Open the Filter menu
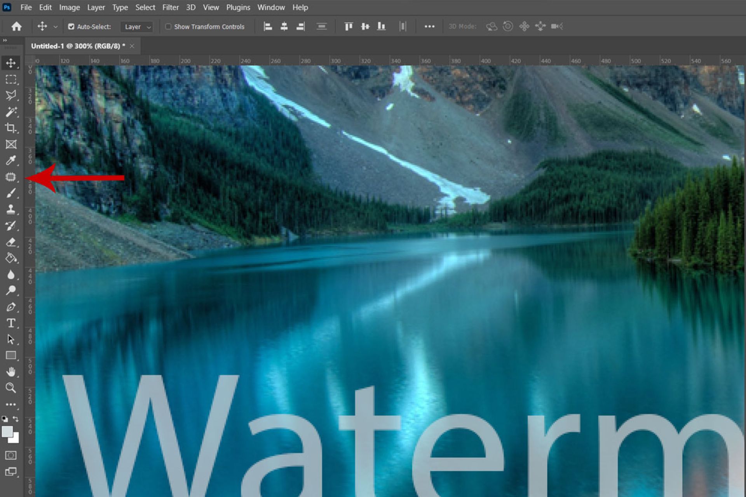 (170, 7)
